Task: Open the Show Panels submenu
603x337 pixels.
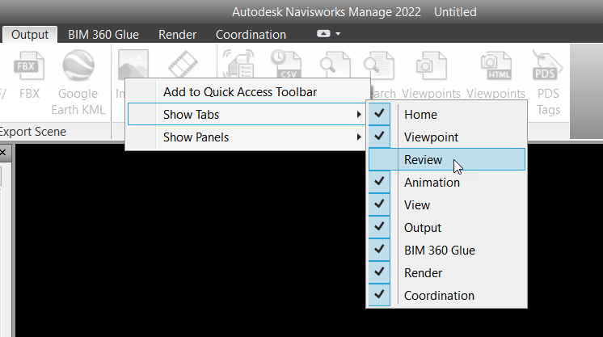Action: [247, 137]
